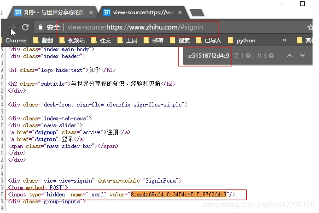
Task: Open the 邮箱 bookmark folder
Action: (x=154, y=41)
